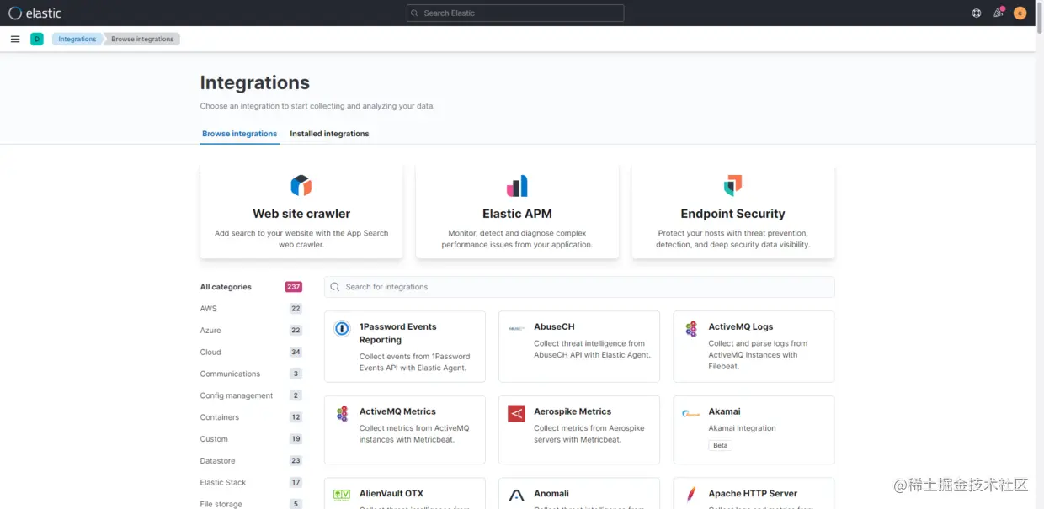Open the Akamai integration title
This screenshot has height=509, width=1044.
(x=724, y=411)
